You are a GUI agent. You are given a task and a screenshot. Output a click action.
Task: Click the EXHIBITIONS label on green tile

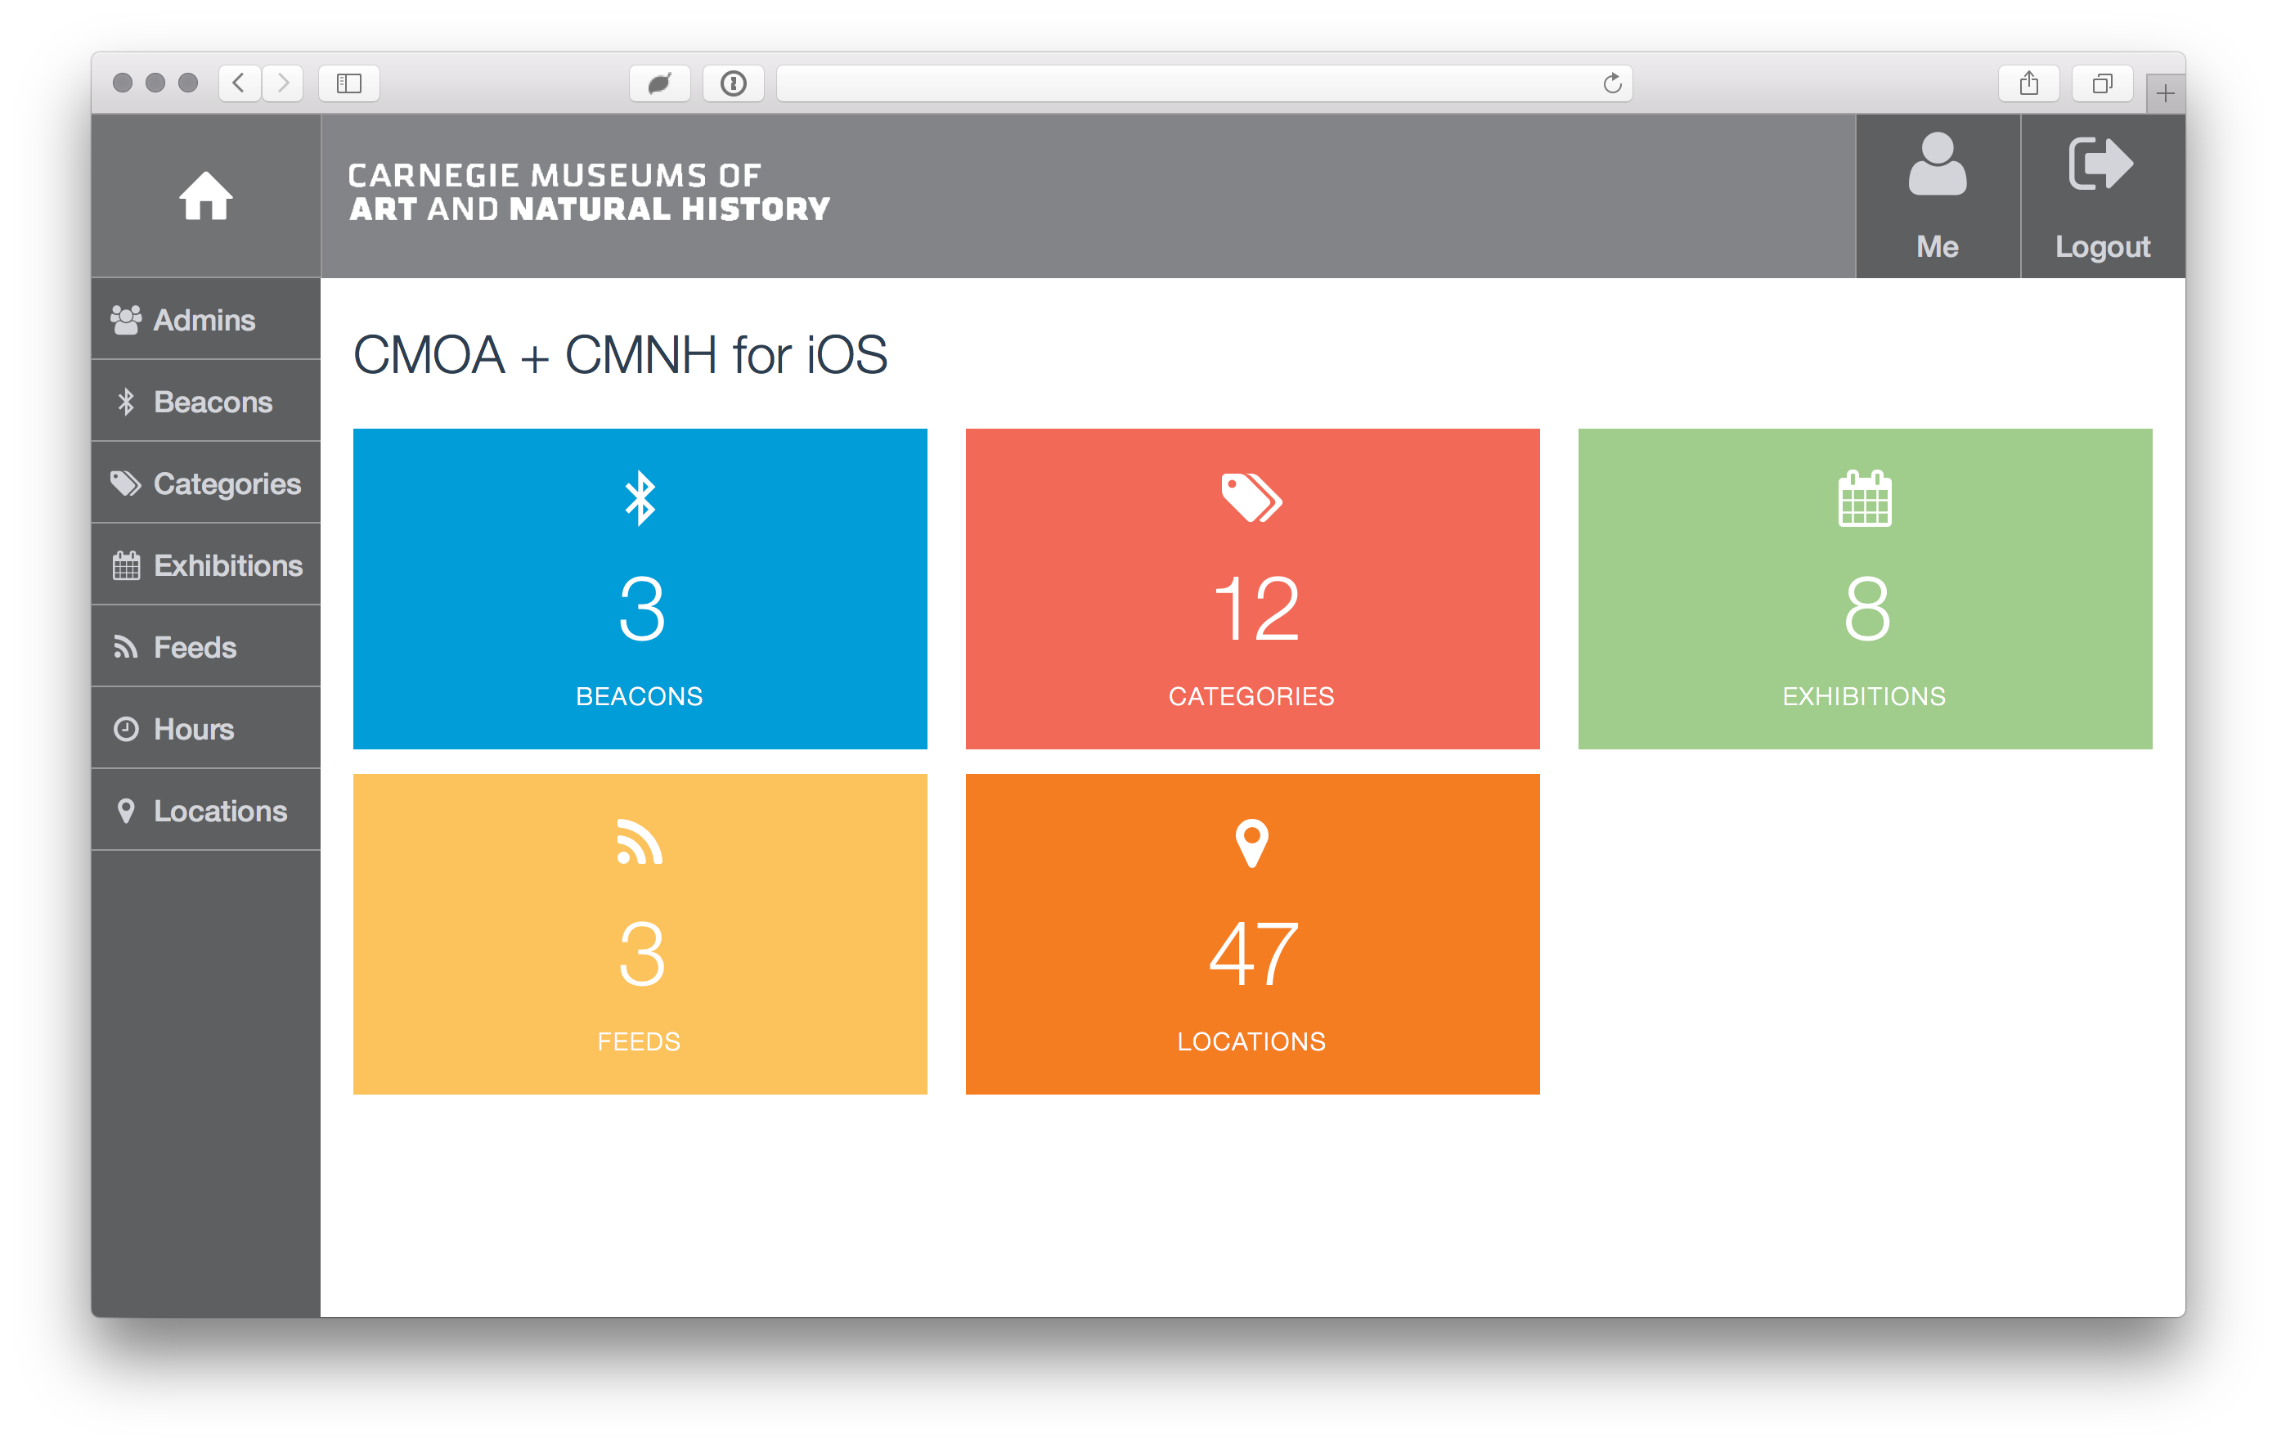tap(1864, 696)
